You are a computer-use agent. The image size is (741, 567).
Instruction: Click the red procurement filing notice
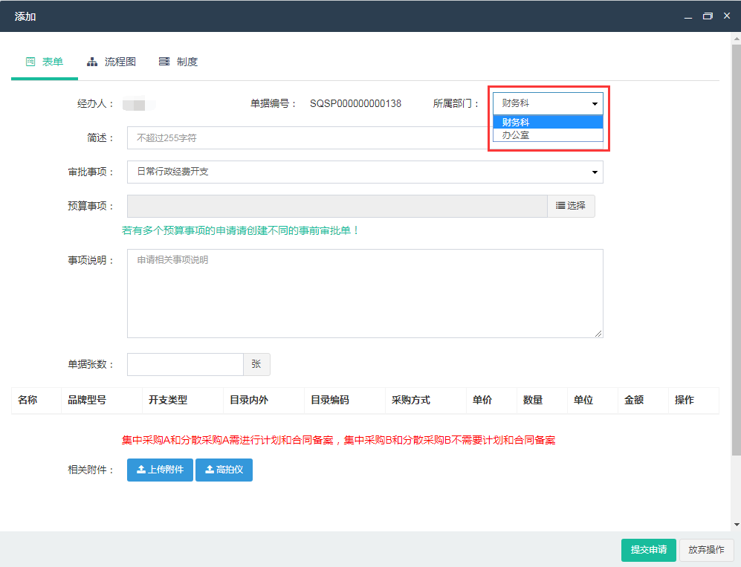[338, 441]
